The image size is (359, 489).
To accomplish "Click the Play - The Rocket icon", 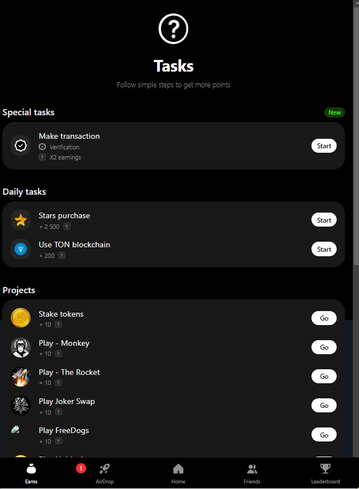I will (x=21, y=377).
